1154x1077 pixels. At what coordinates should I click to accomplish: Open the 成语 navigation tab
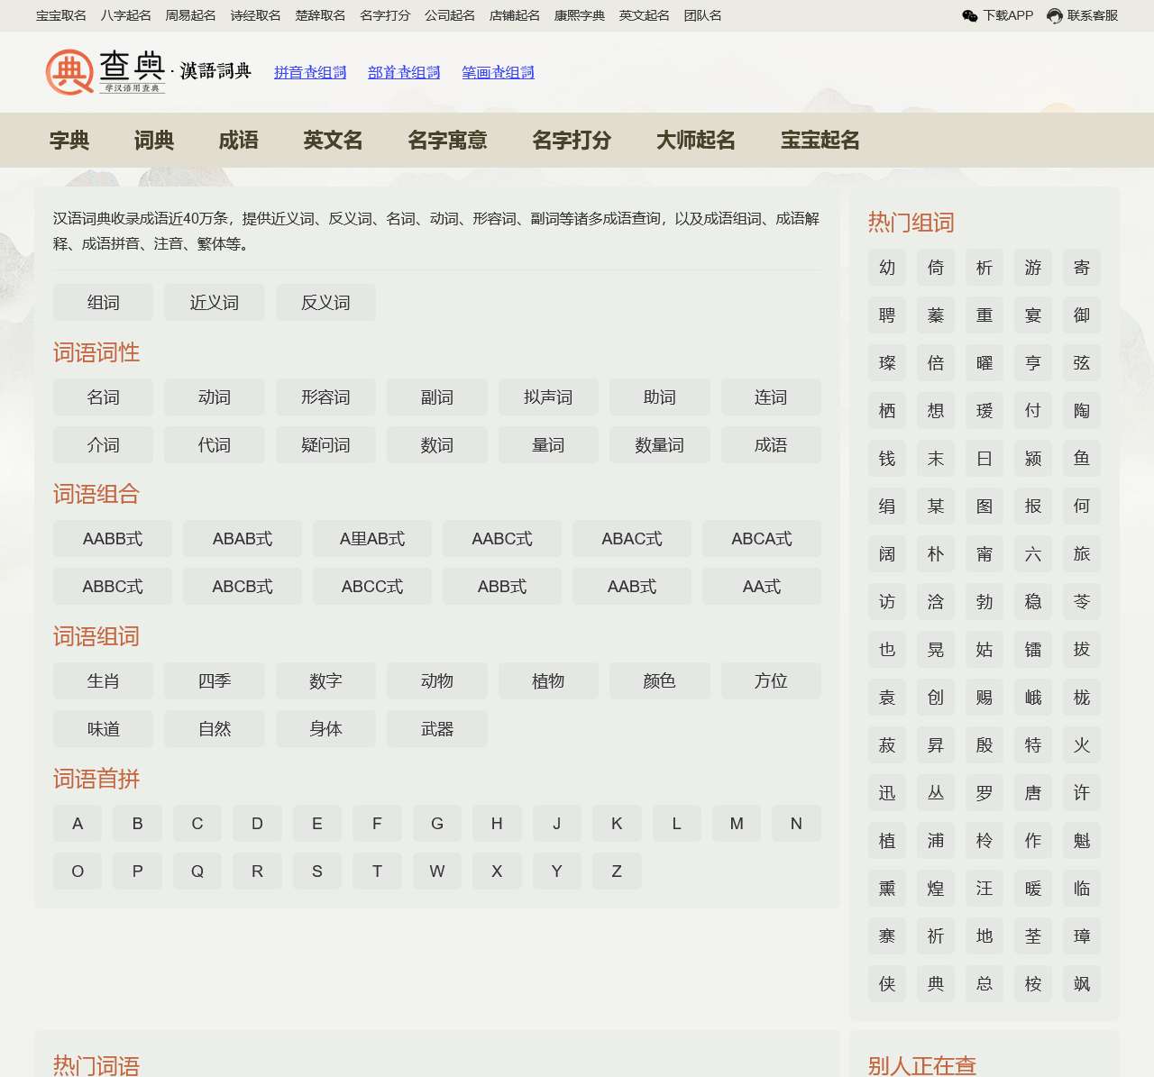[x=238, y=140]
